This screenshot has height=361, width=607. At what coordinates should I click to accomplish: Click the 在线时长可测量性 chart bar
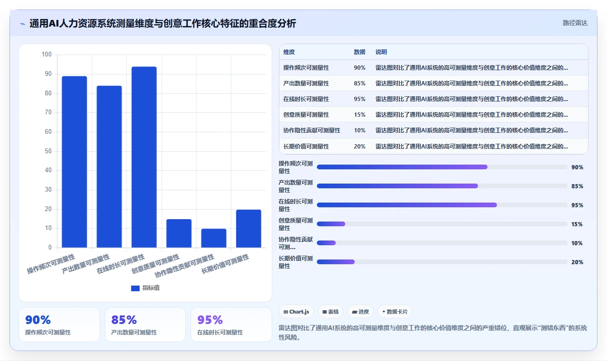click(144, 157)
